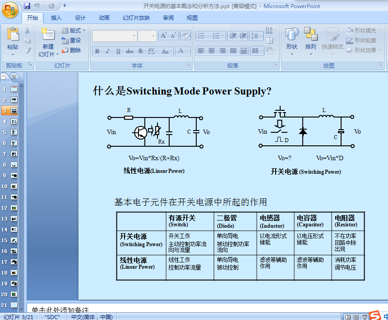
Task: Open the 幻灯片放映 ribbon tab
Action: pyautogui.click(x=136, y=18)
